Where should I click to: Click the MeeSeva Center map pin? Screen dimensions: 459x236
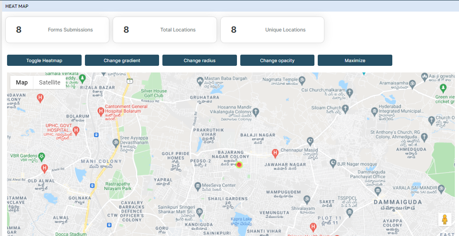coord(198,185)
